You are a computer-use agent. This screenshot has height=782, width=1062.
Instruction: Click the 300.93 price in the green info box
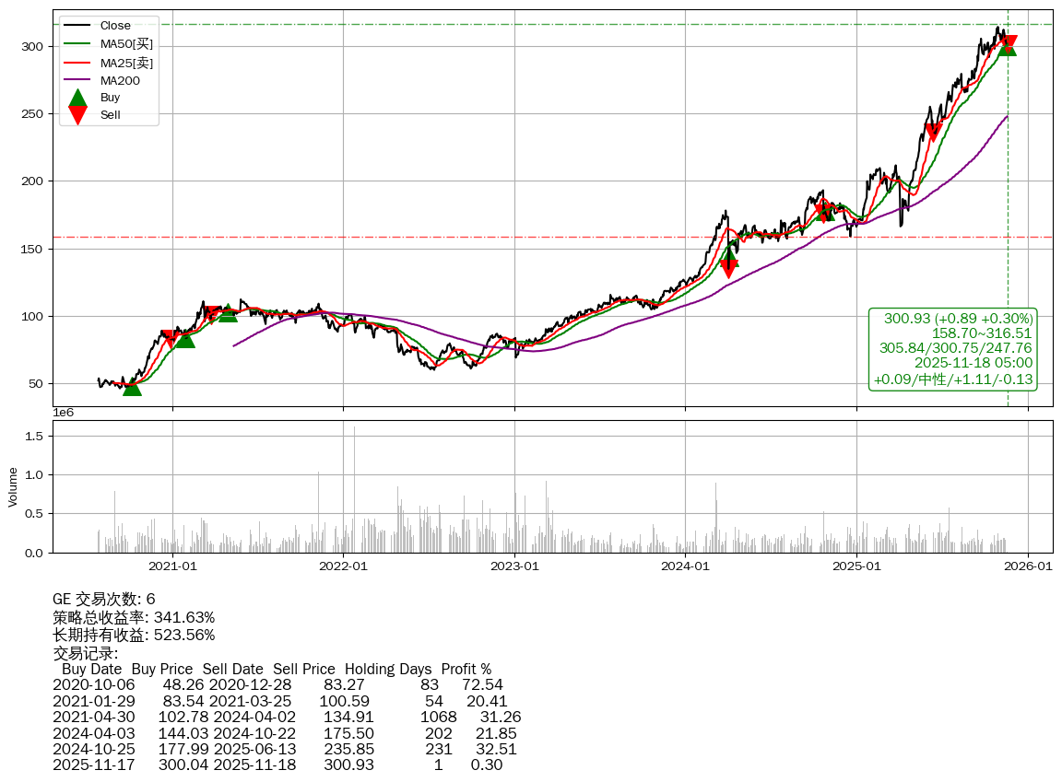point(906,319)
